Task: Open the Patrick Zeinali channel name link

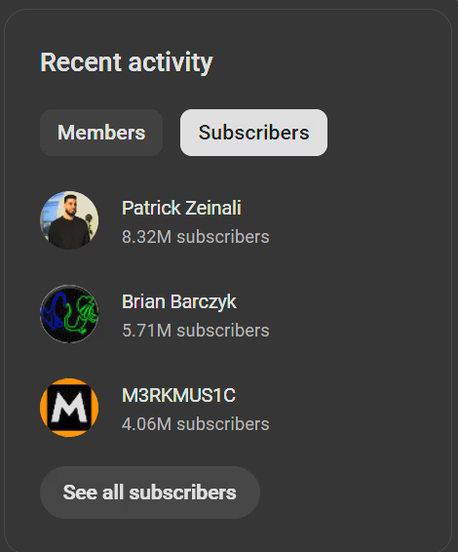Action: click(x=181, y=208)
